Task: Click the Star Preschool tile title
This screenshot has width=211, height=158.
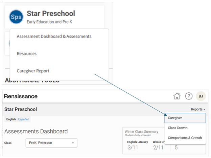Action: pos(51,14)
